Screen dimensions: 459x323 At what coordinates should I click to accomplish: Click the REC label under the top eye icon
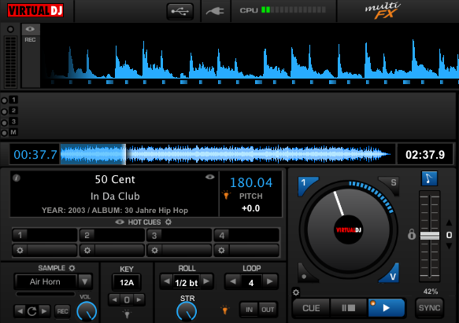pos(30,40)
